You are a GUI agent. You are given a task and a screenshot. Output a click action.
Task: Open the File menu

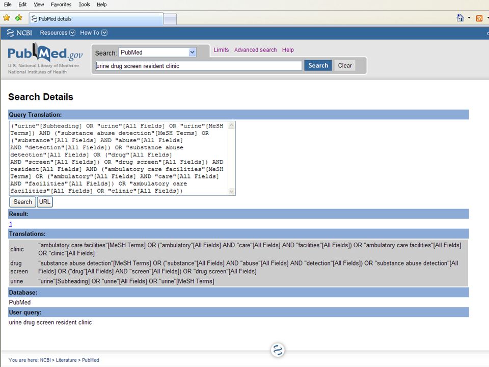tap(8, 5)
